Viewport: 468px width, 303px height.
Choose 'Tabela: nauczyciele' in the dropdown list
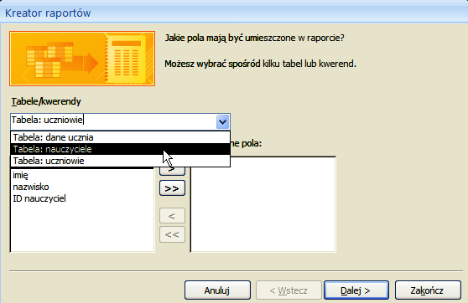120,149
